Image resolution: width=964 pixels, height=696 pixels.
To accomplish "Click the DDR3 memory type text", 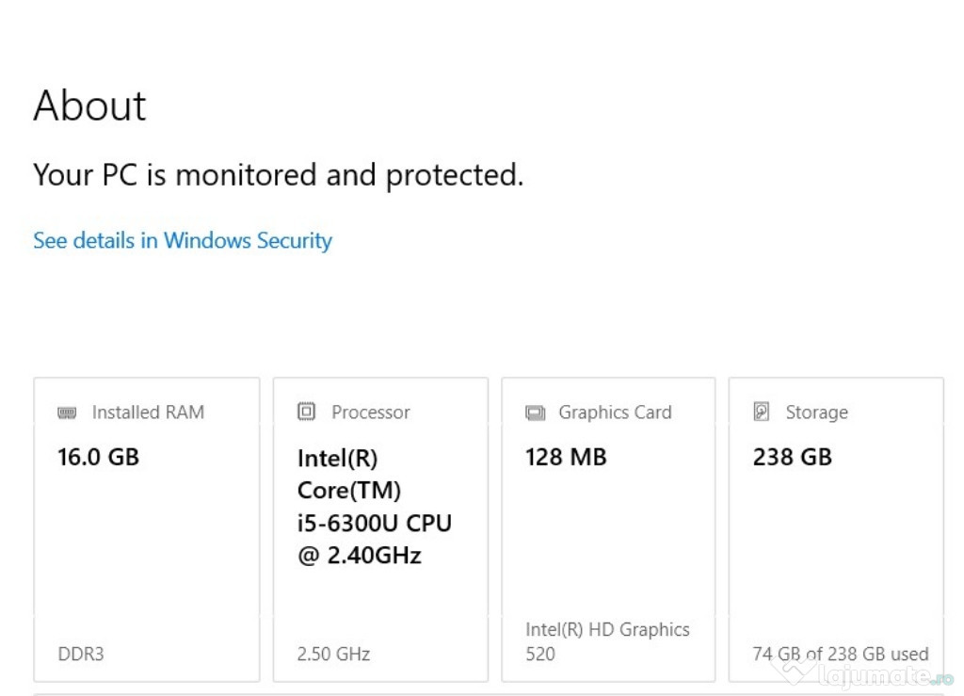I will [81, 654].
